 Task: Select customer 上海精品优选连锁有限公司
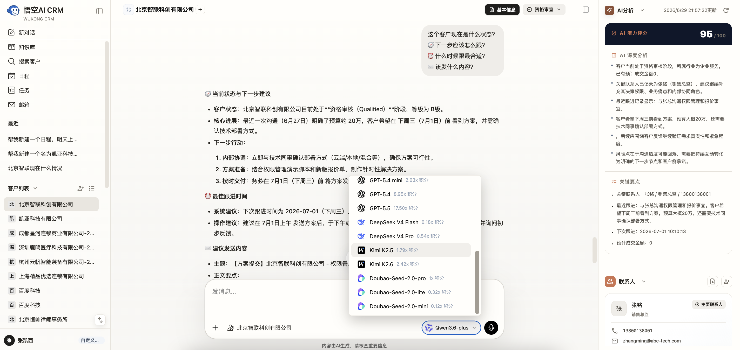coord(51,276)
